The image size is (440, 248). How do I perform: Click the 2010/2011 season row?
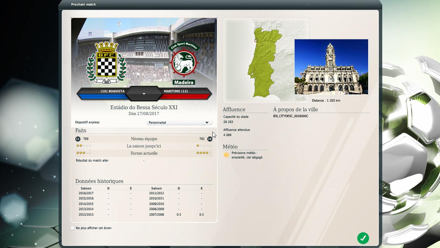pos(179,198)
